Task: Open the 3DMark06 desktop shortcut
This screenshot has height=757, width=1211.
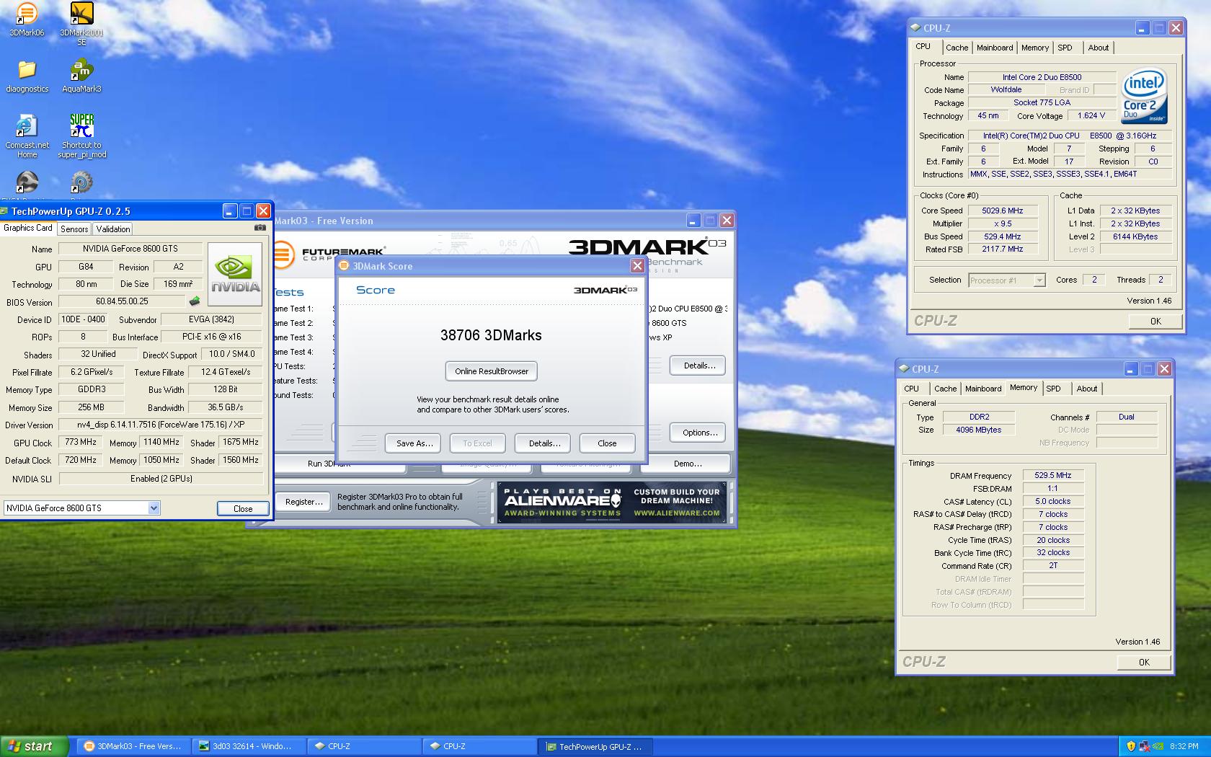Action: coord(27,19)
